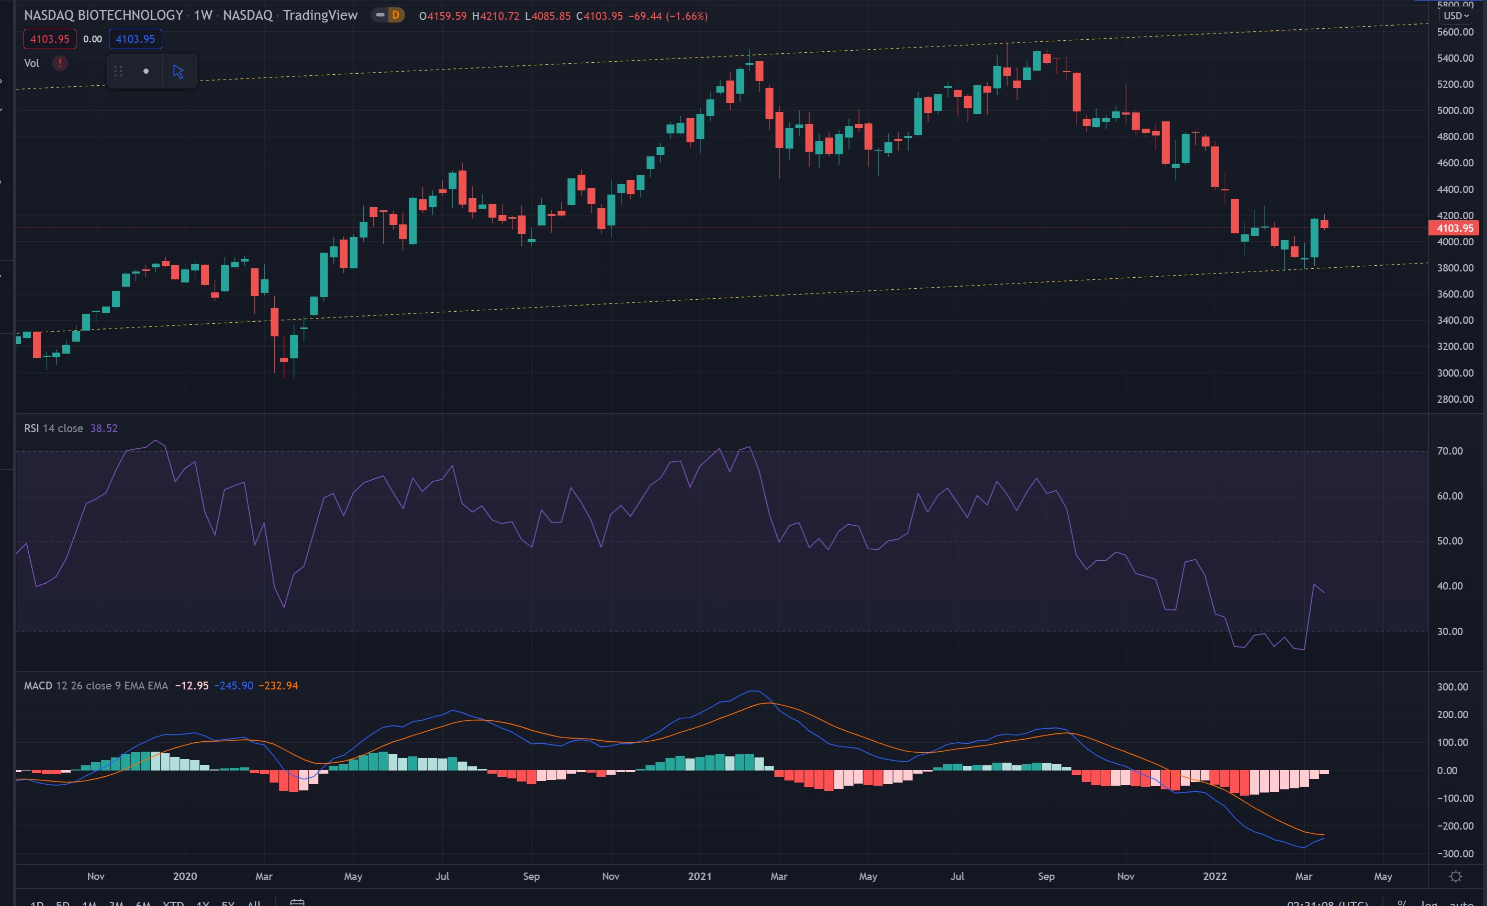Click the orange signal value −232.94
The height and width of the screenshot is (906, 1487).
278,686
